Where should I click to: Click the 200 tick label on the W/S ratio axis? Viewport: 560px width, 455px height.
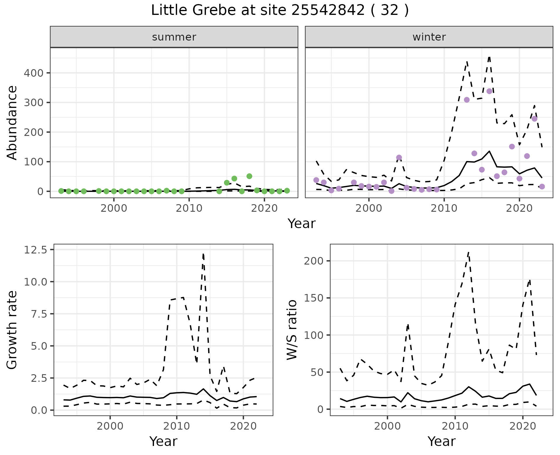click(314, 261)
